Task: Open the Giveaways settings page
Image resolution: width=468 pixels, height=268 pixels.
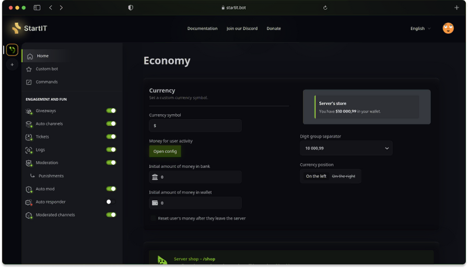Action: [45, 111]
